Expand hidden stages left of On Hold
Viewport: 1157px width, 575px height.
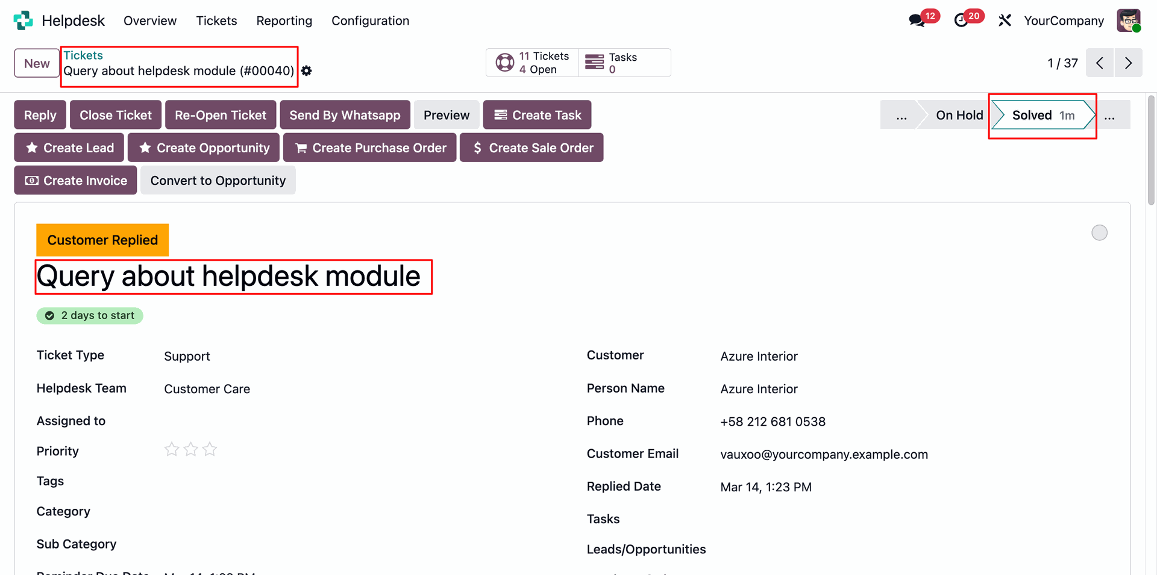point(901,115)
